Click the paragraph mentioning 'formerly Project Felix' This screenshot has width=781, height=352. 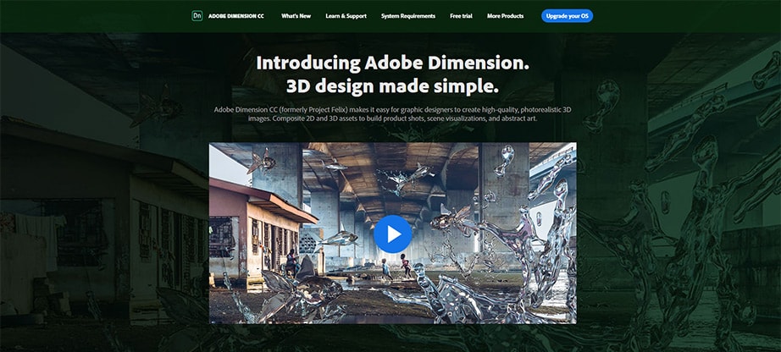click(392, 114)
